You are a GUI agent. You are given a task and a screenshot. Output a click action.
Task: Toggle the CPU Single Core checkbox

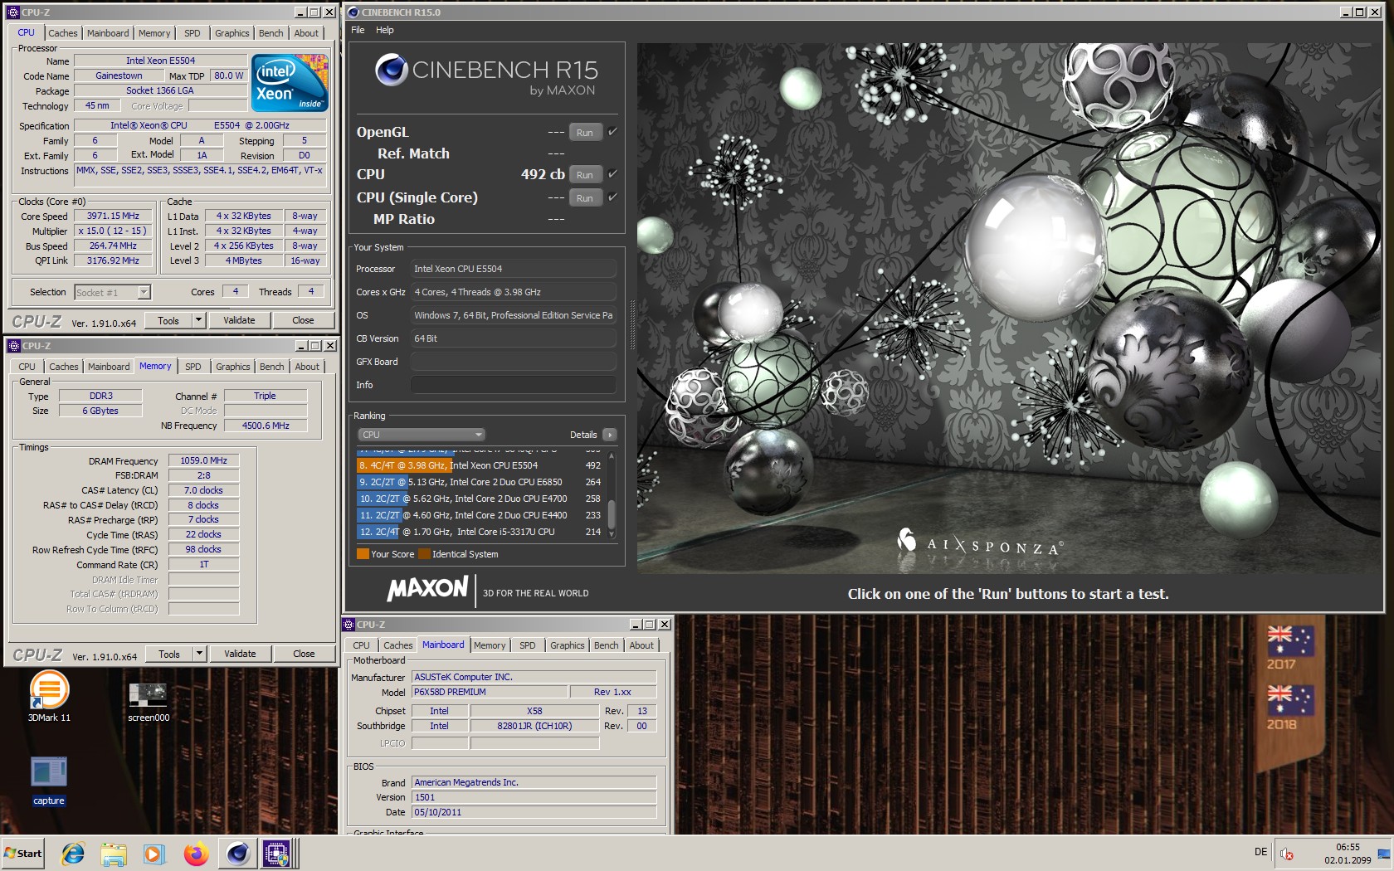tap(612, 197)
